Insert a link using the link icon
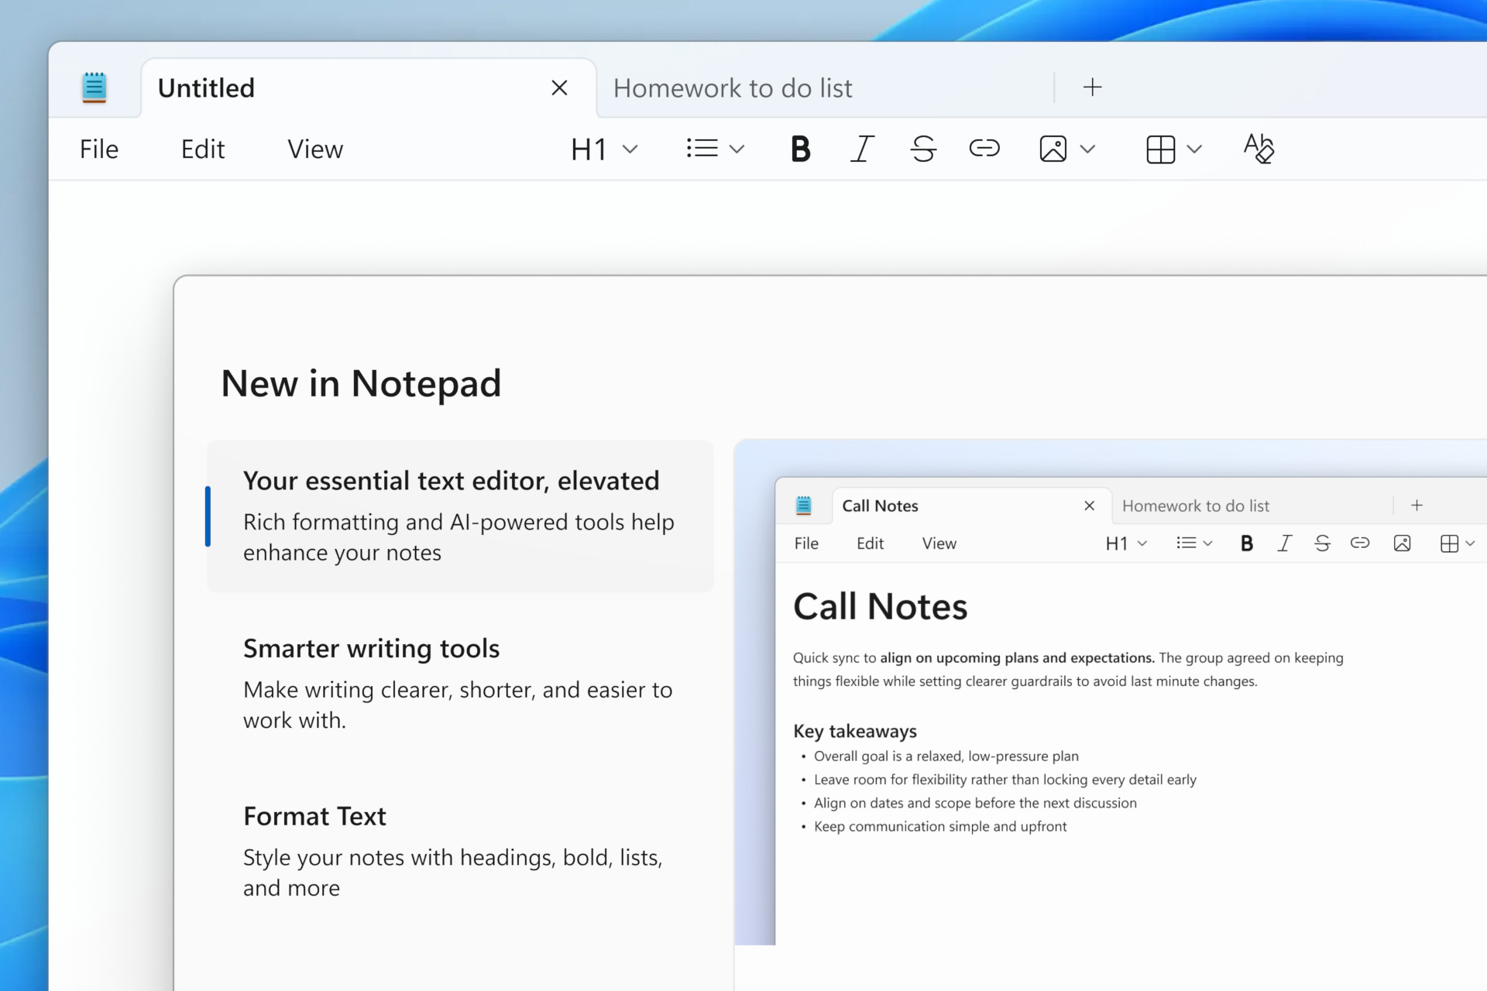 [984, 149]
